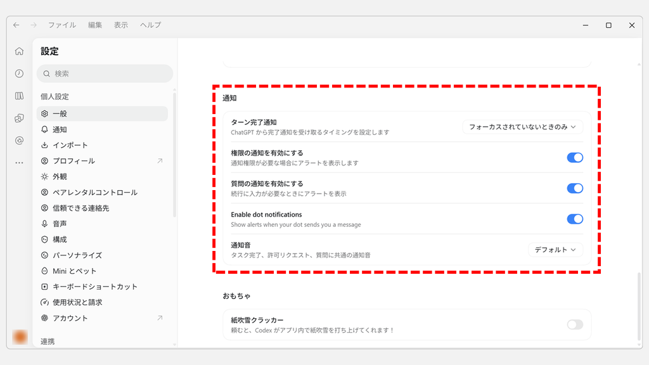Screen dimensions: 649x365
Task: Open history clock icon in left rail
Action: [20, 74]
